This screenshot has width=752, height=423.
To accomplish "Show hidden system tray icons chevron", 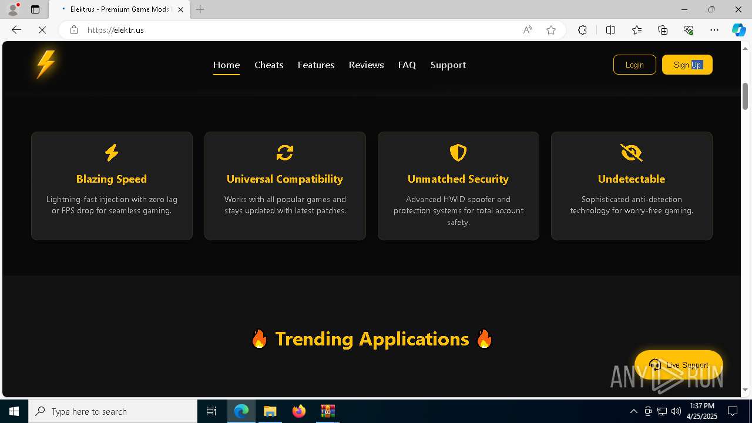I will tap(633, 411).
